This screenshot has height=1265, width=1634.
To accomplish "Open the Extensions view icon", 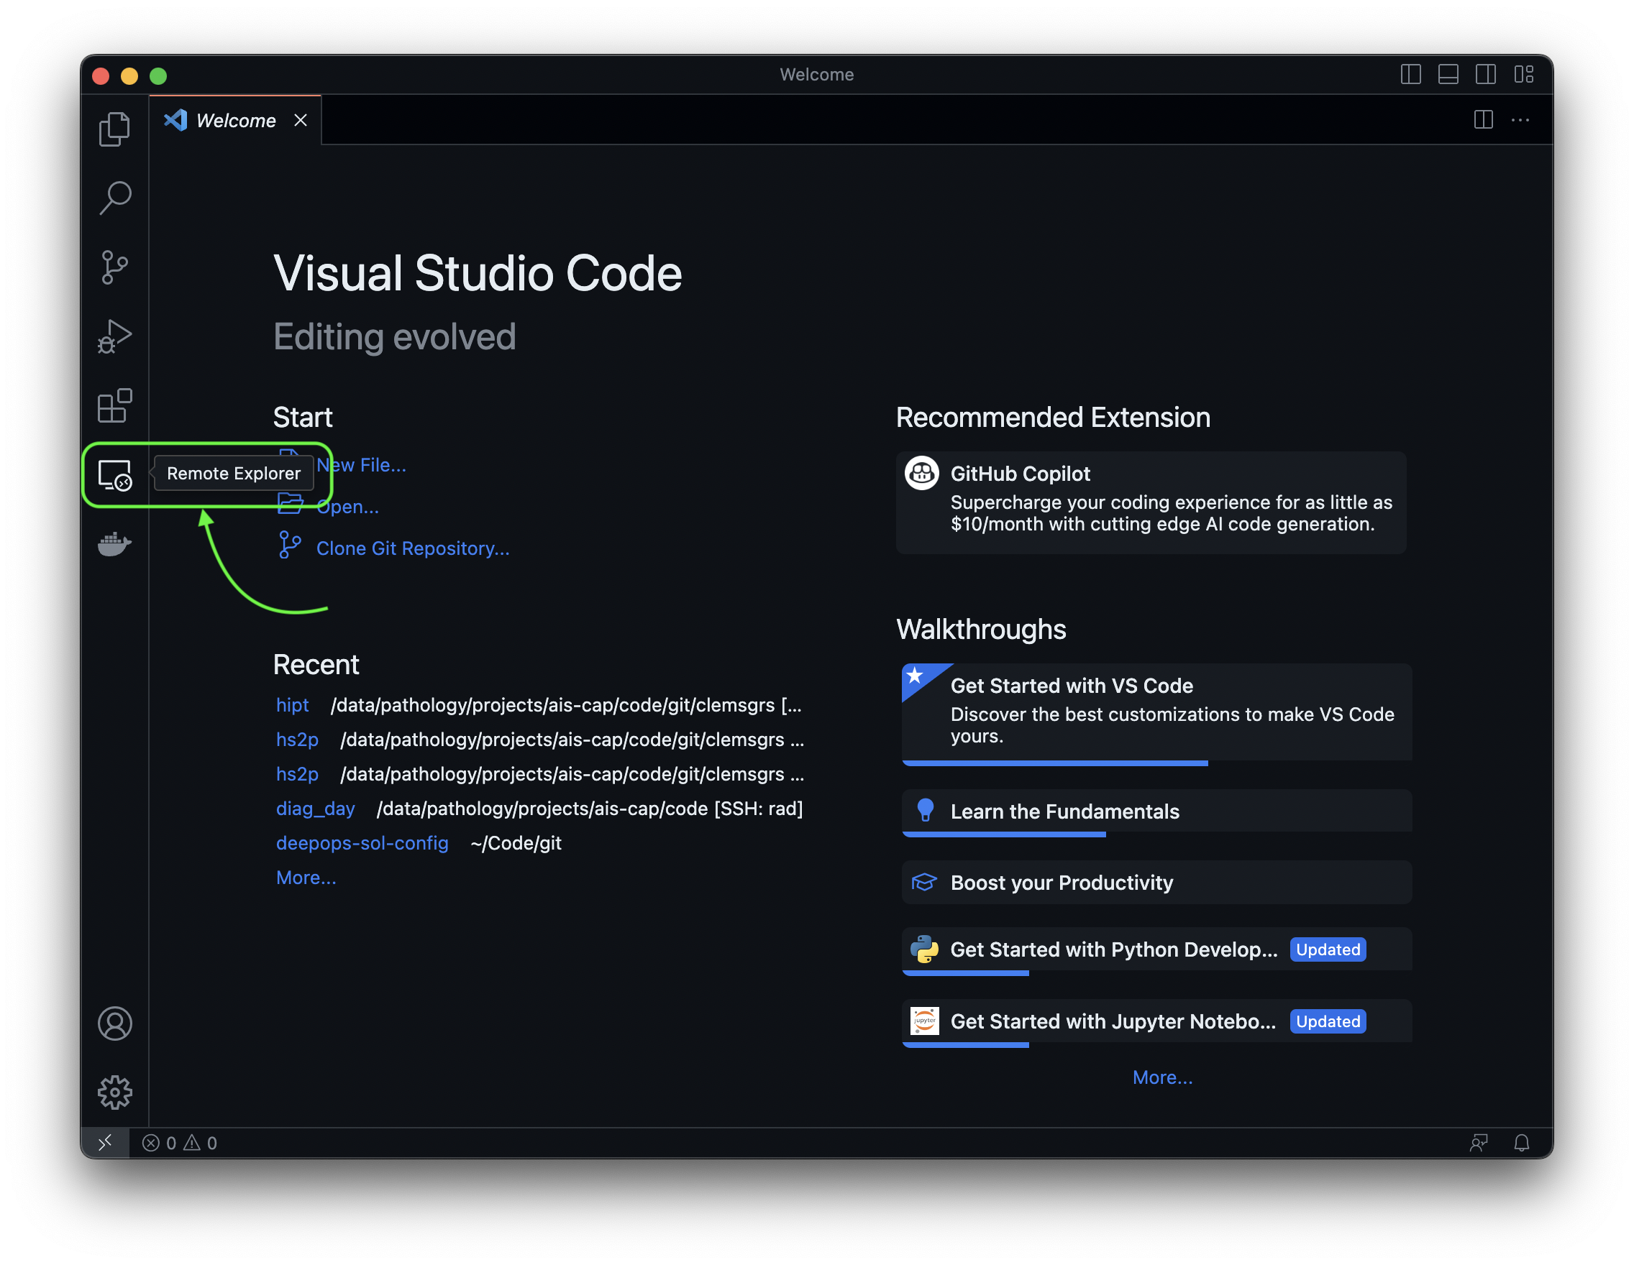I will tap(114, 406).
